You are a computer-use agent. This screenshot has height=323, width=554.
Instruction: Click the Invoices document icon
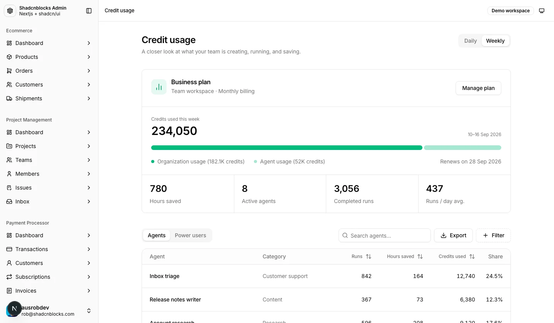[x=9, y=291]
